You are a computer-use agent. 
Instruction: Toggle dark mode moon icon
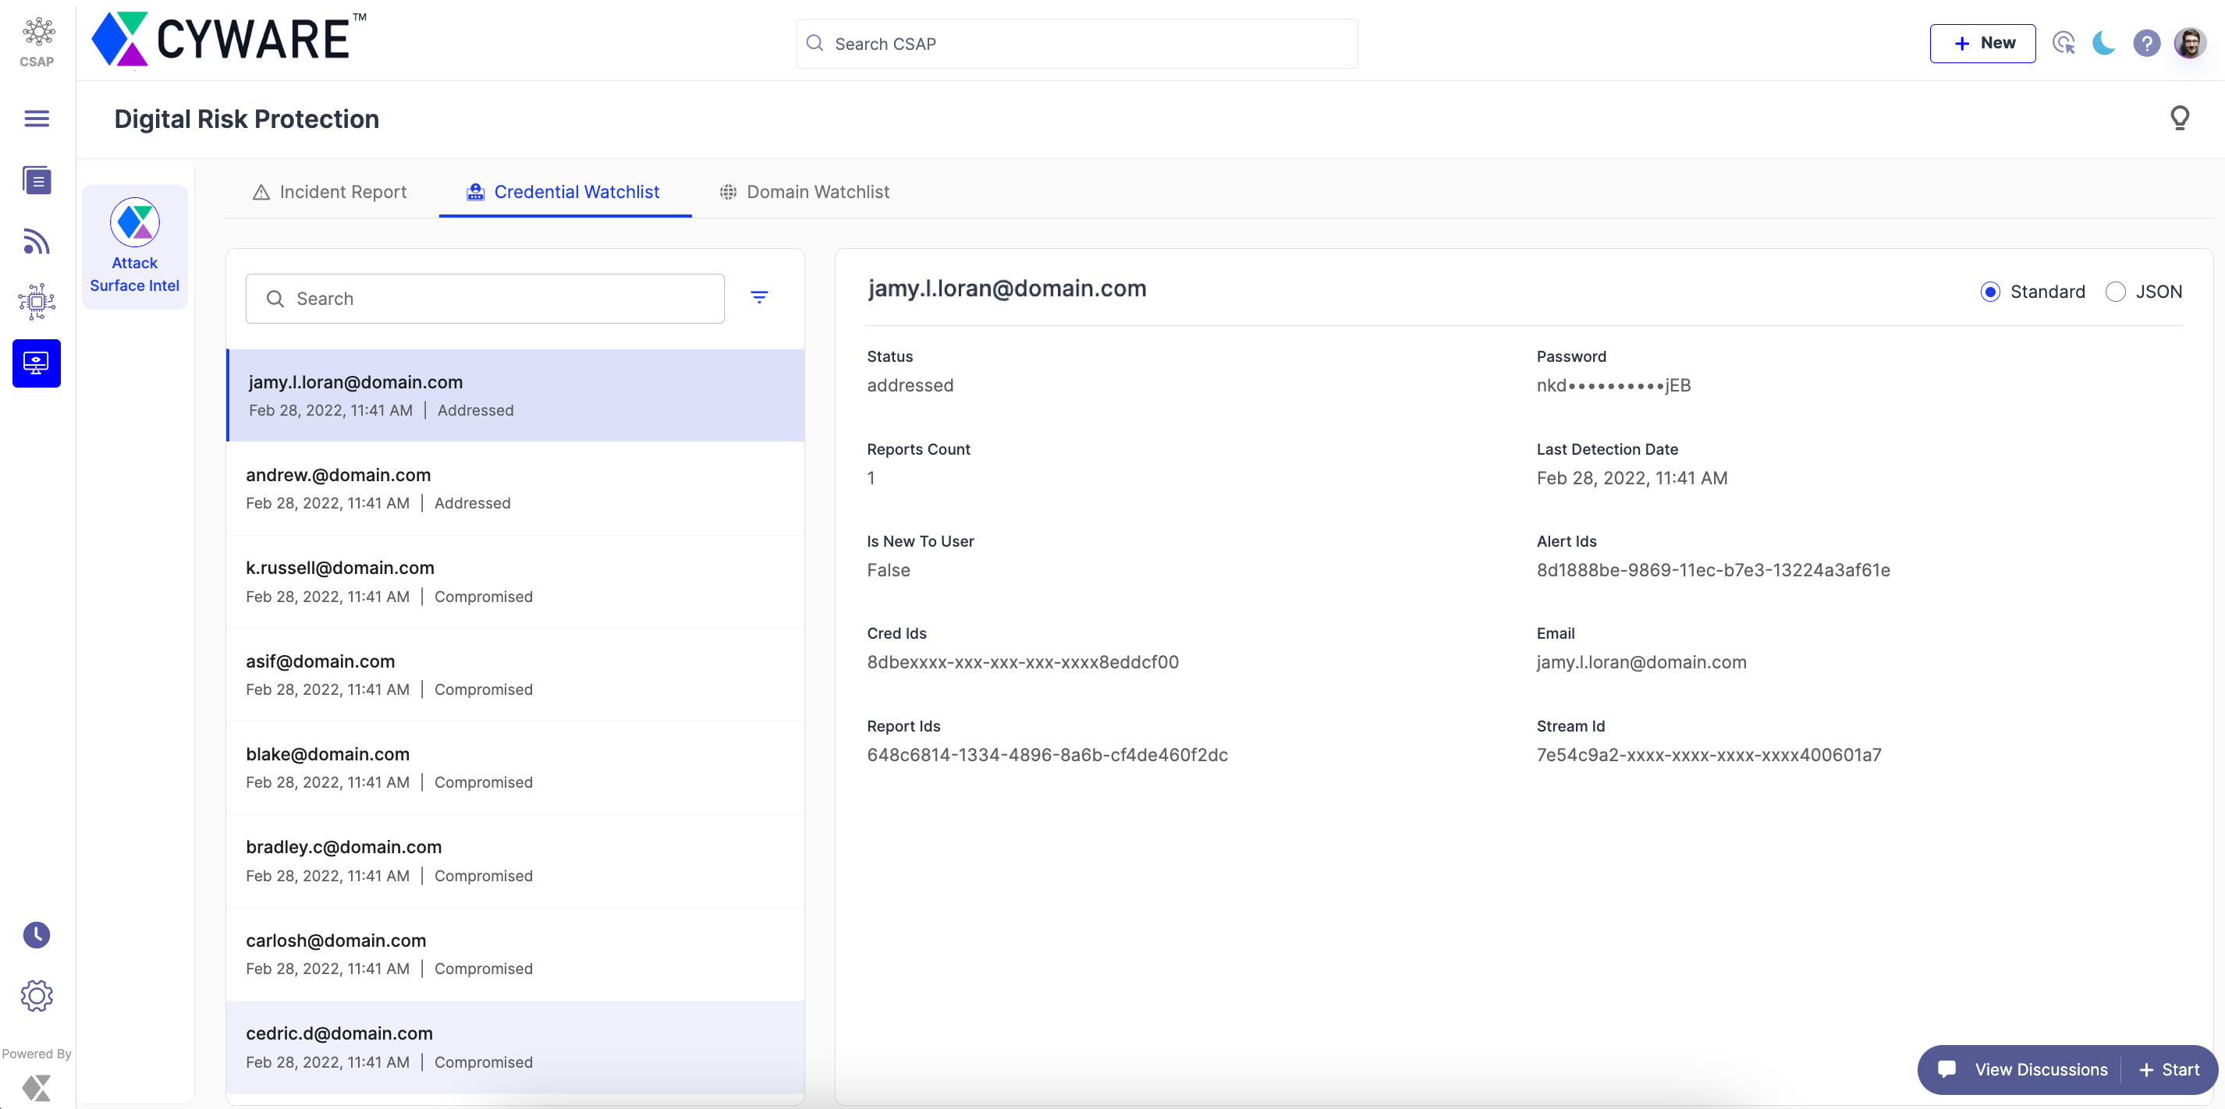pos(2104,43)
